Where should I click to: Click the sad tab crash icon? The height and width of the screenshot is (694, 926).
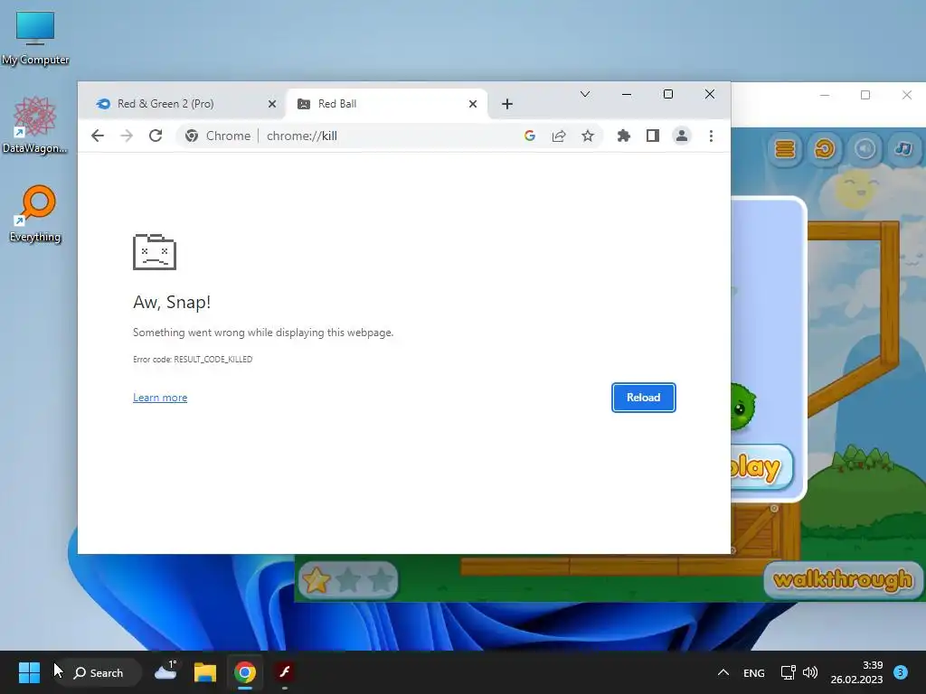point(155,252)
